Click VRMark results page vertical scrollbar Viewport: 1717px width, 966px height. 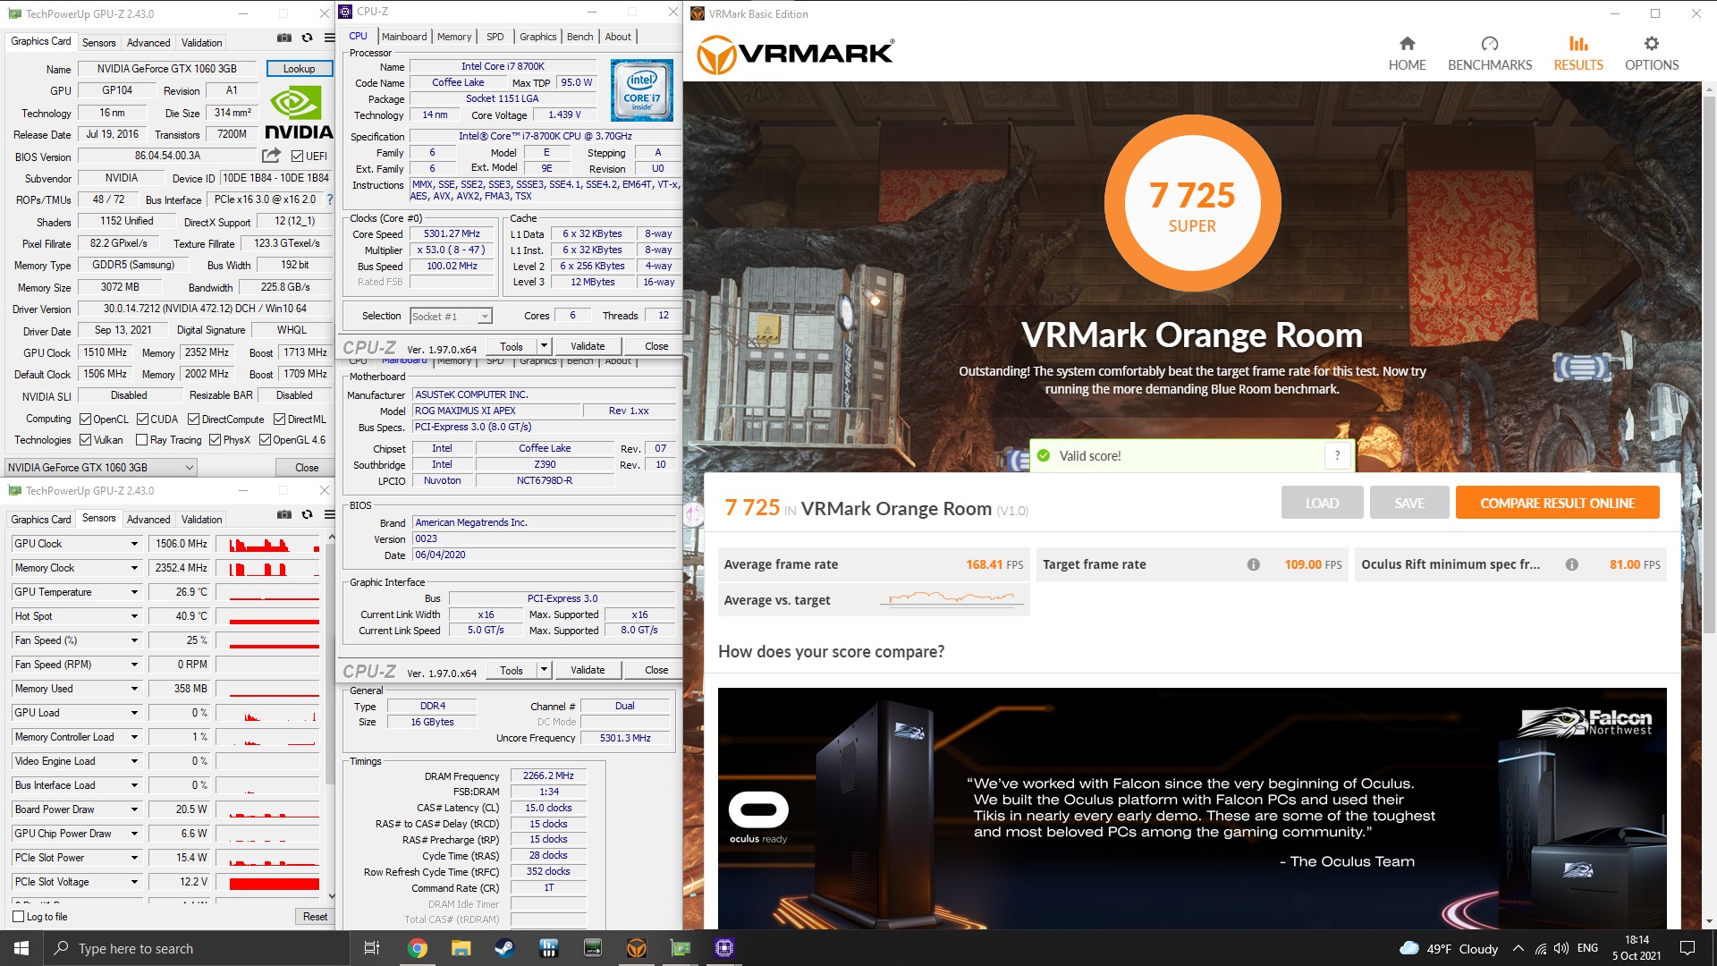[1709, 505]
